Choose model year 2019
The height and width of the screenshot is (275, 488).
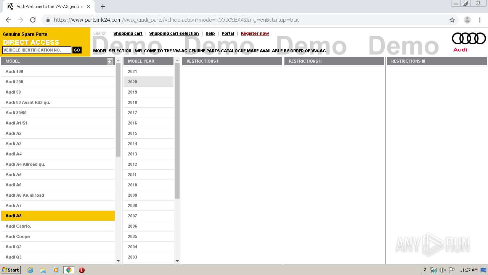point(148,92)
